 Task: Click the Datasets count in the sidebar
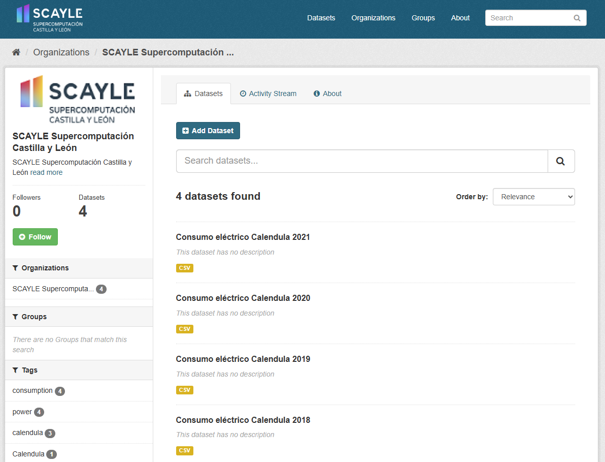(83, 211)
